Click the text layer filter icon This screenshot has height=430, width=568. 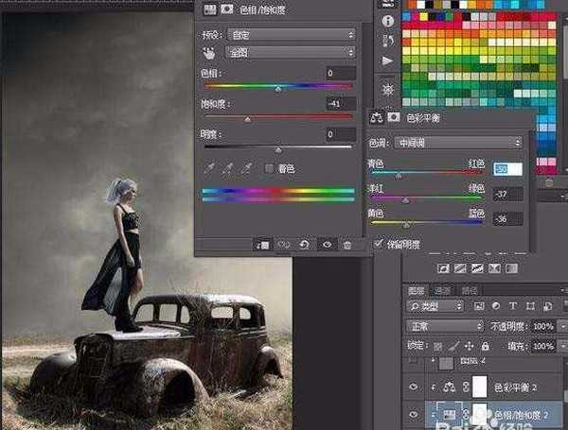tap(512, 306)
